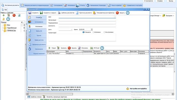The width and height of the screenshot is (177, 100).
Task: Add folder with green plus icon
Action: pos(4,15)
